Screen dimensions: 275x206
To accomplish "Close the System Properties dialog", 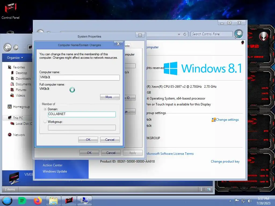I will 140,35.
